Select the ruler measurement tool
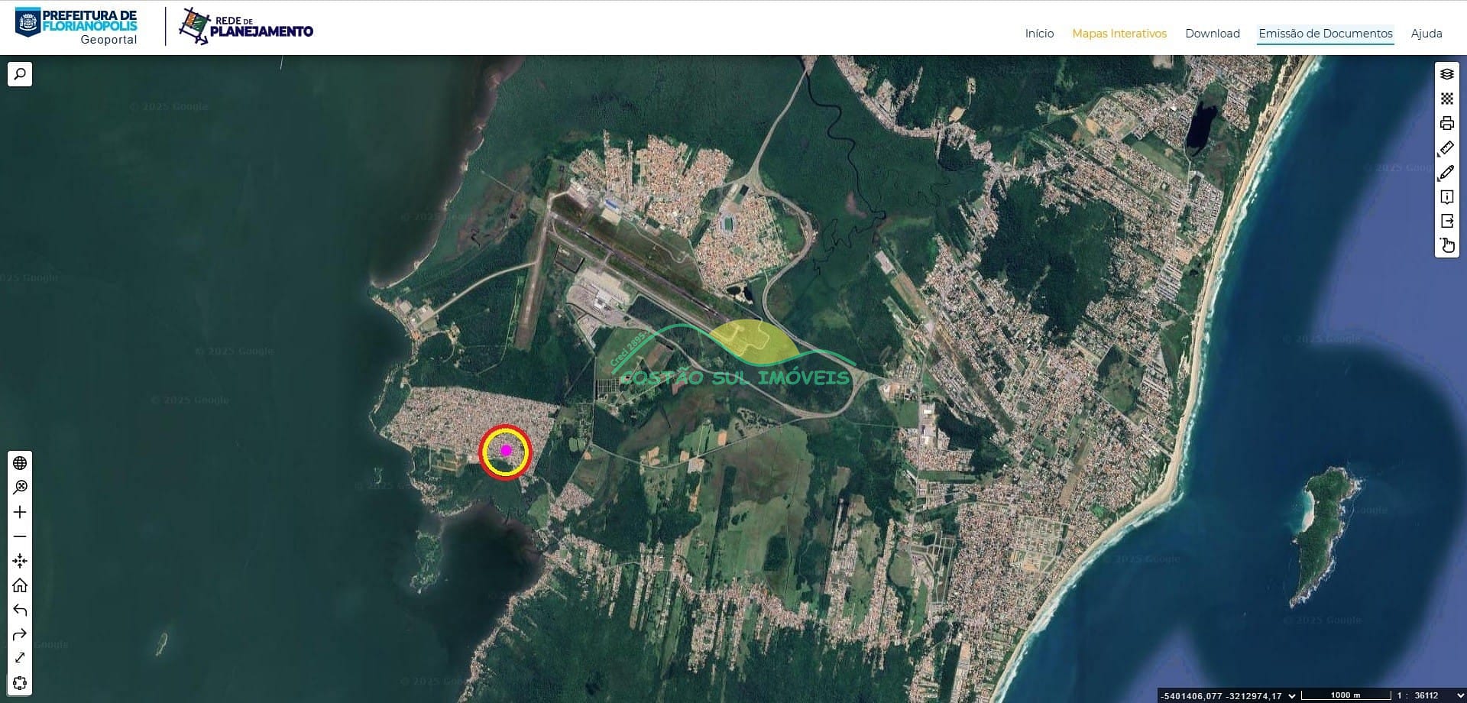1467x703 pixels. pyautogui.click(x=1446, y=147)
